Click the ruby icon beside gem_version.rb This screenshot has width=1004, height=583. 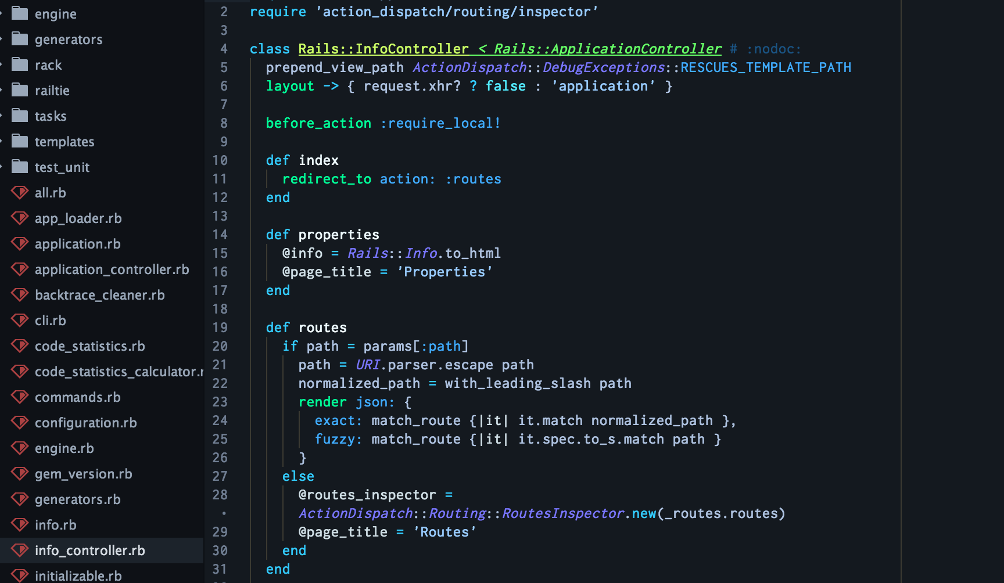20,473
